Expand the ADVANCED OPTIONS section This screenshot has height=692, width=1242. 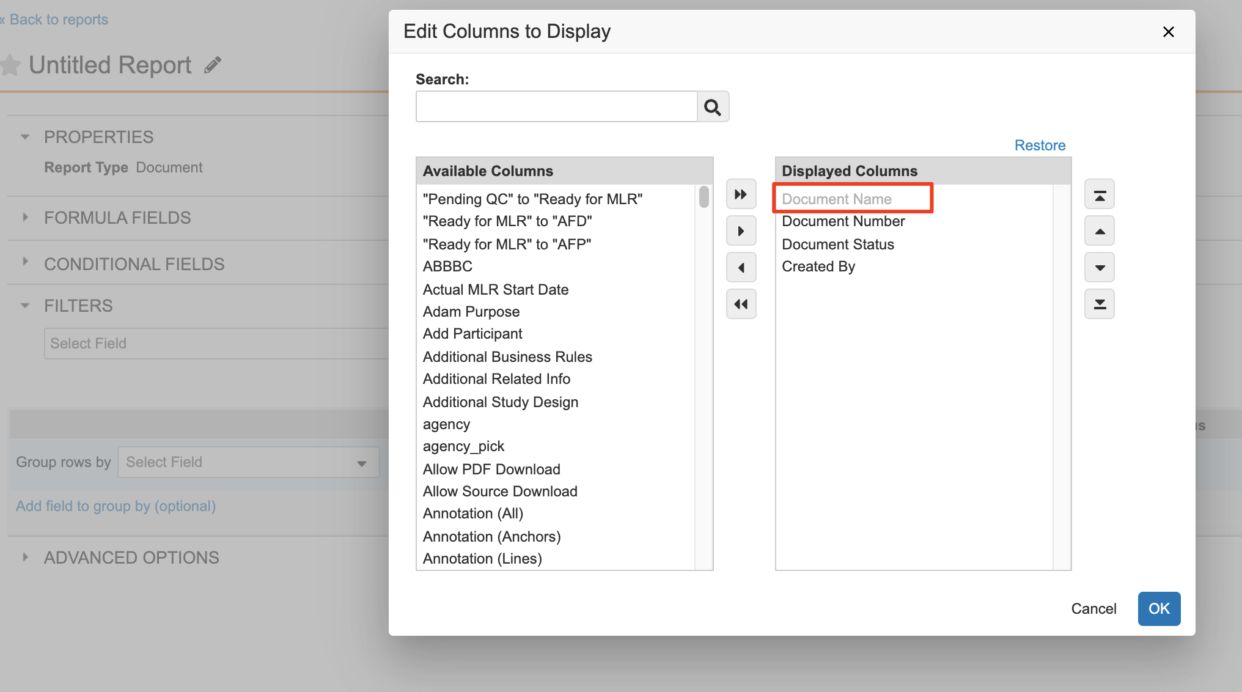coord(25,557)
